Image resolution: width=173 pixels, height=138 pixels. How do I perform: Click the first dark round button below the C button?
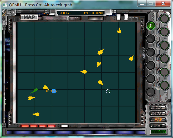(x=151, y=39)
